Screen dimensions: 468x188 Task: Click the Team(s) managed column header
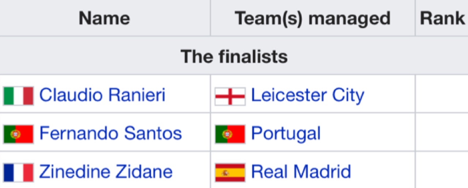pos(313,18)
